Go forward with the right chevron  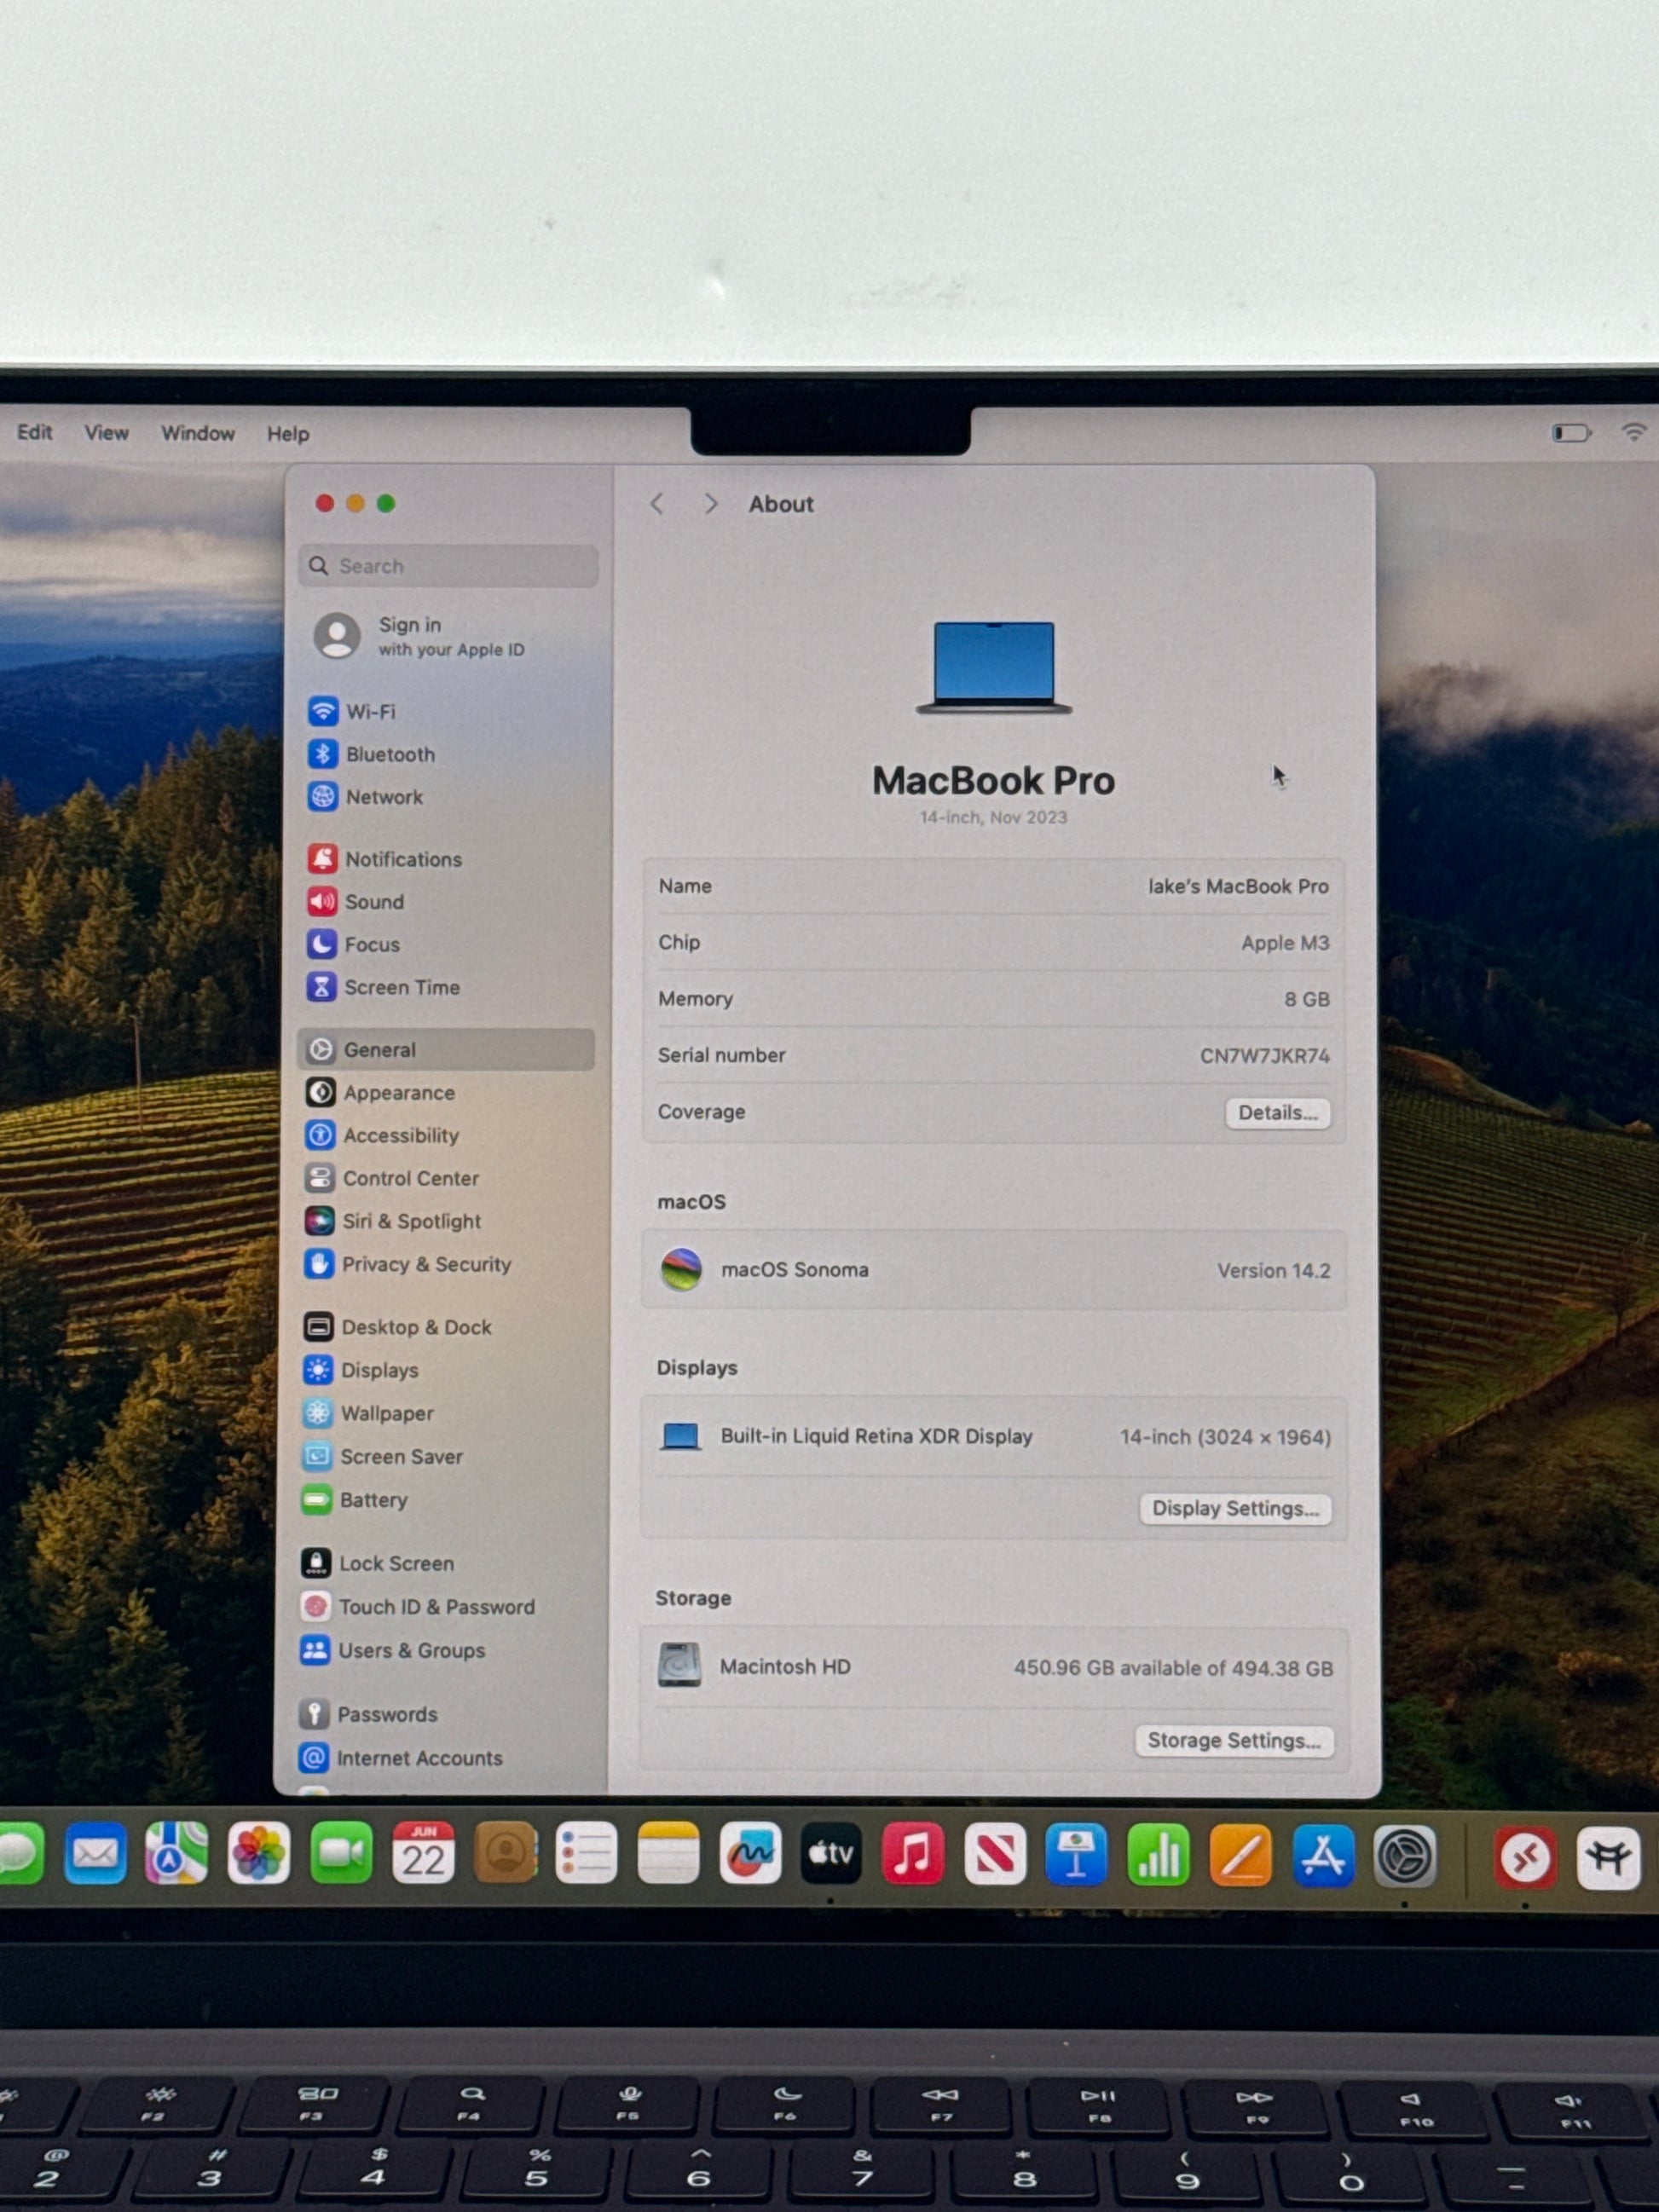click(710, 504)
